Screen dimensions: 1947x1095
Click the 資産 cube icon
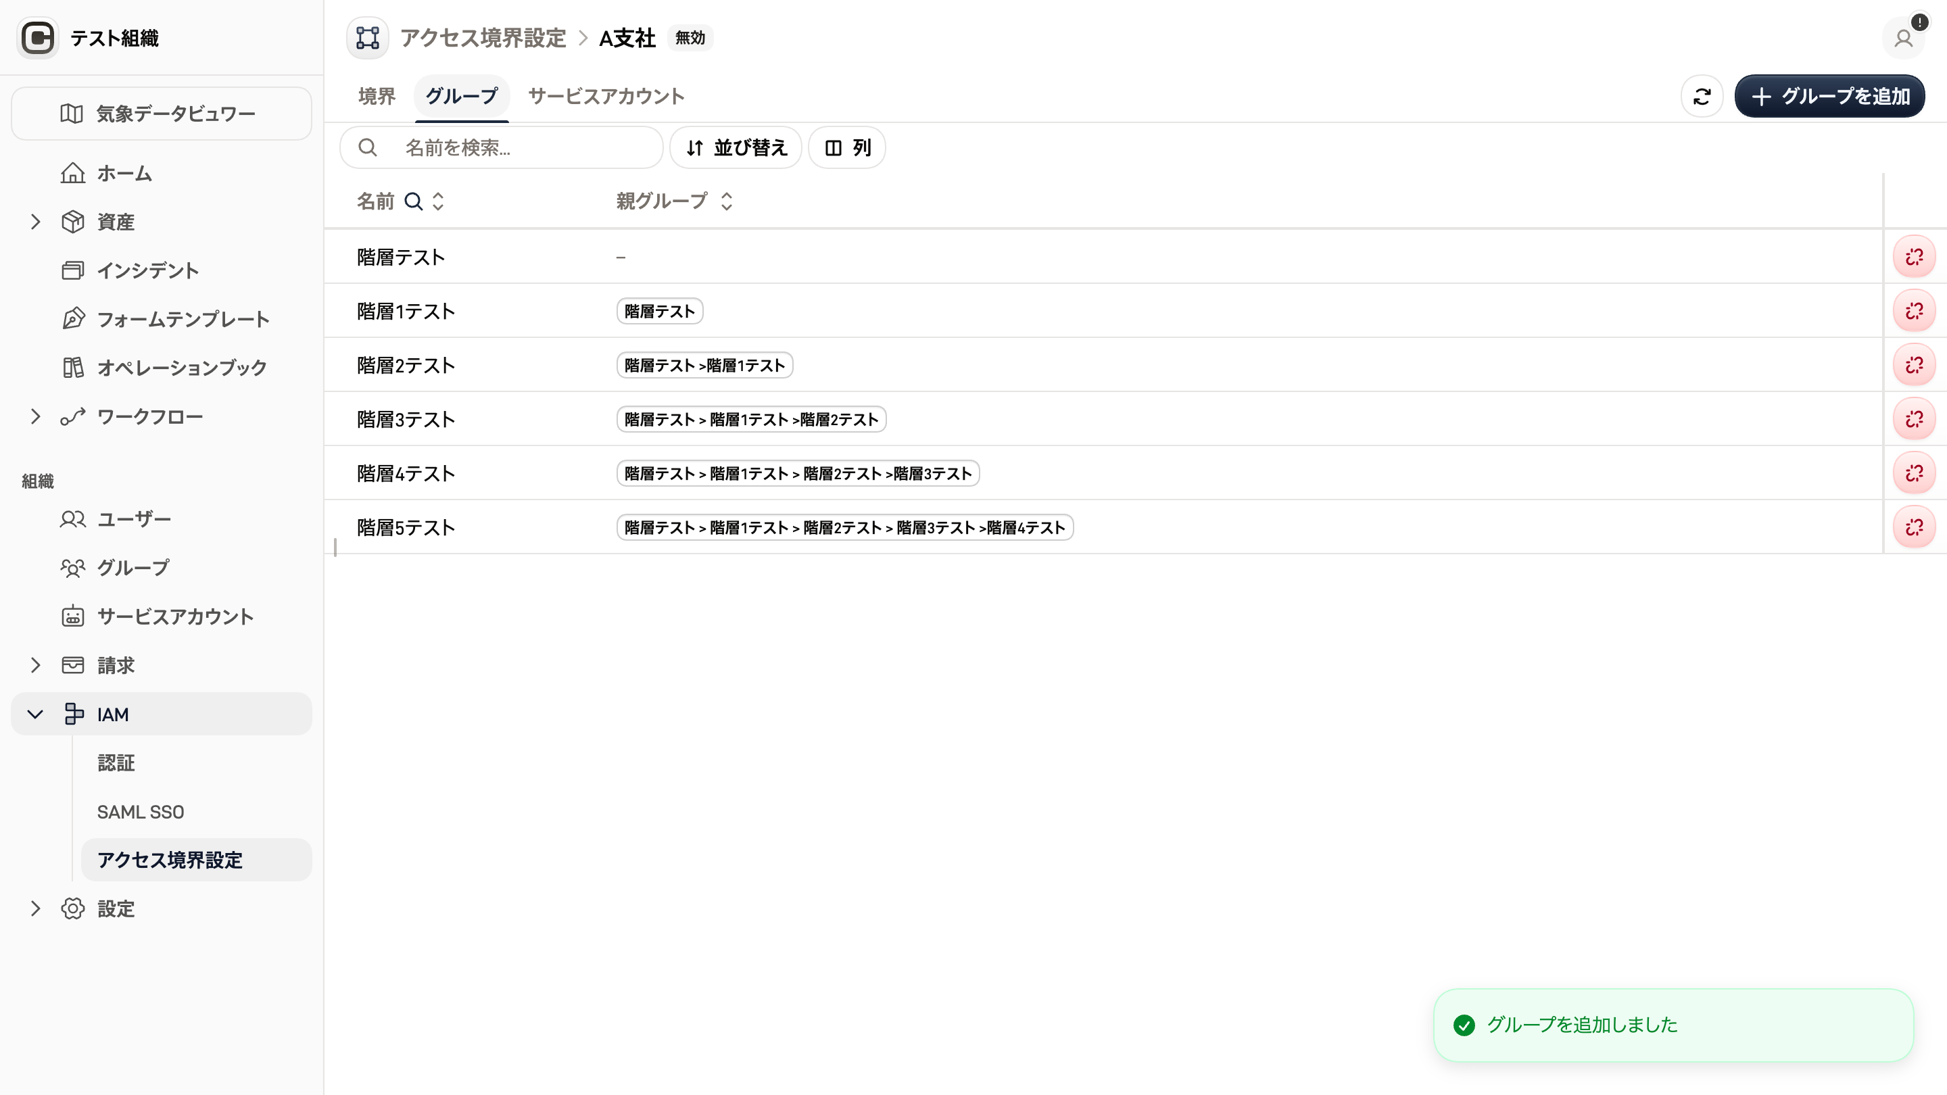[x=72, y=222]
